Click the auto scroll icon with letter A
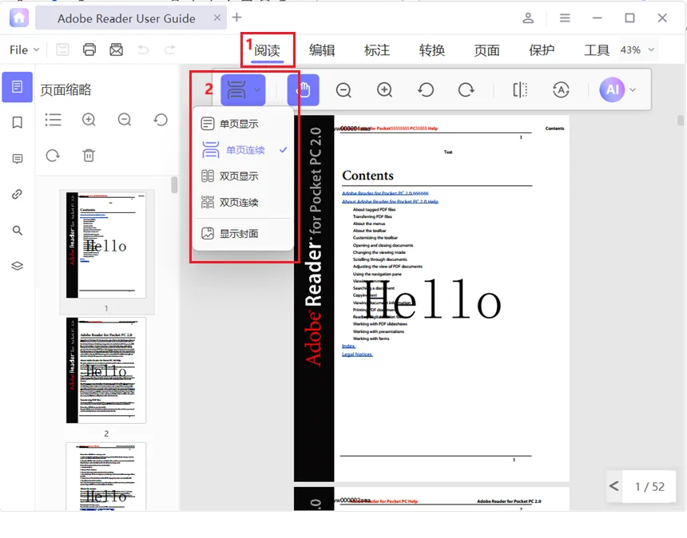This screenshot has height=538, width=687. pyautogui.click(x=561, y=89)
